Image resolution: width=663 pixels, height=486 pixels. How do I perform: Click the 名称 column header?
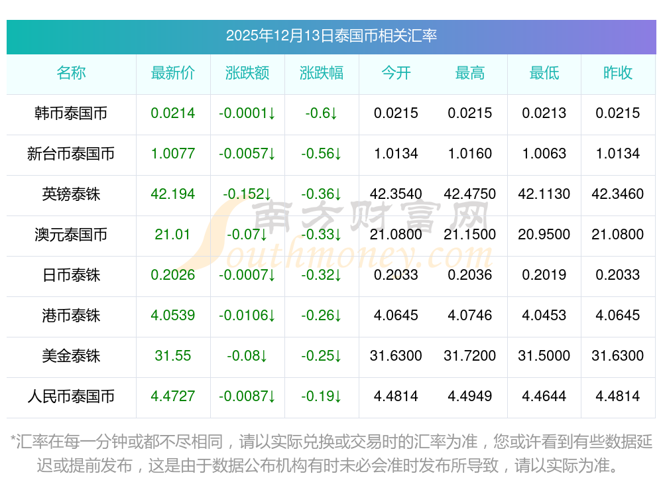(x=71, y=73)
